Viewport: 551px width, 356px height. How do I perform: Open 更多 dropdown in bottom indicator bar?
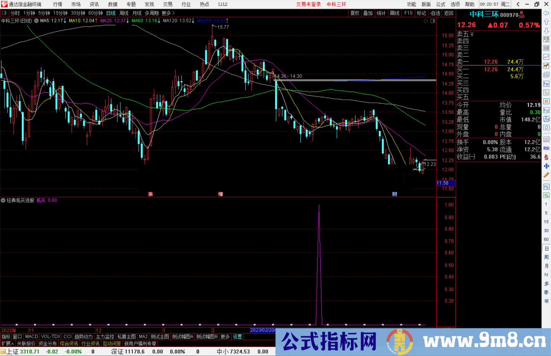224,337
